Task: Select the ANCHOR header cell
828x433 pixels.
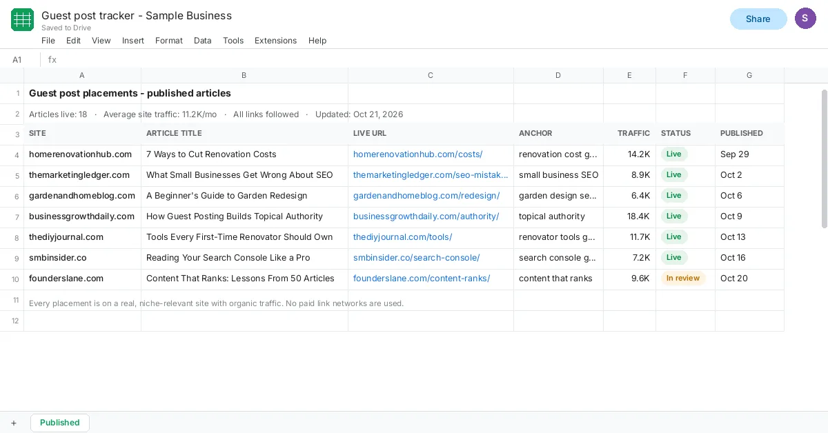Action: click(x=558, y=134)
